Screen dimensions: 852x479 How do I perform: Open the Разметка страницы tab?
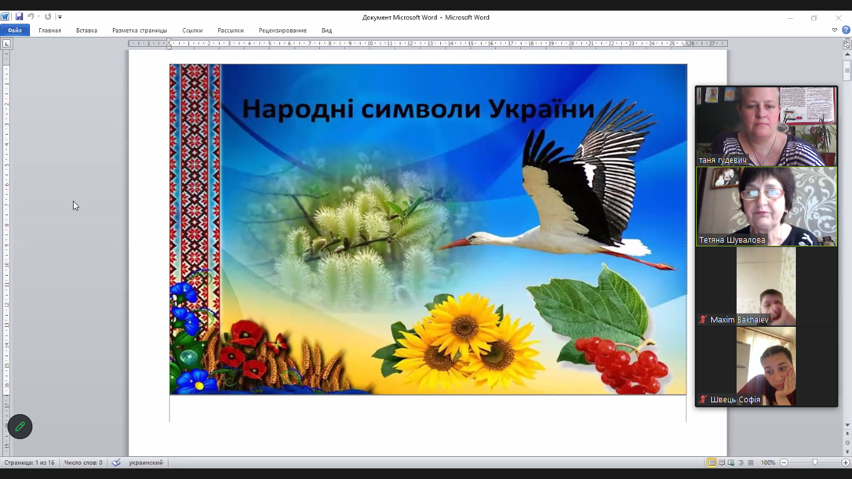point(140,30)
